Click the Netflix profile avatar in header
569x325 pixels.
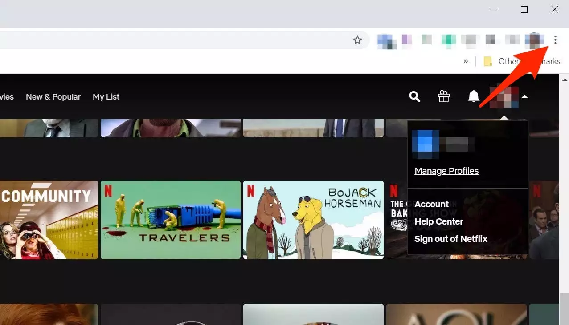coord(504,97)
